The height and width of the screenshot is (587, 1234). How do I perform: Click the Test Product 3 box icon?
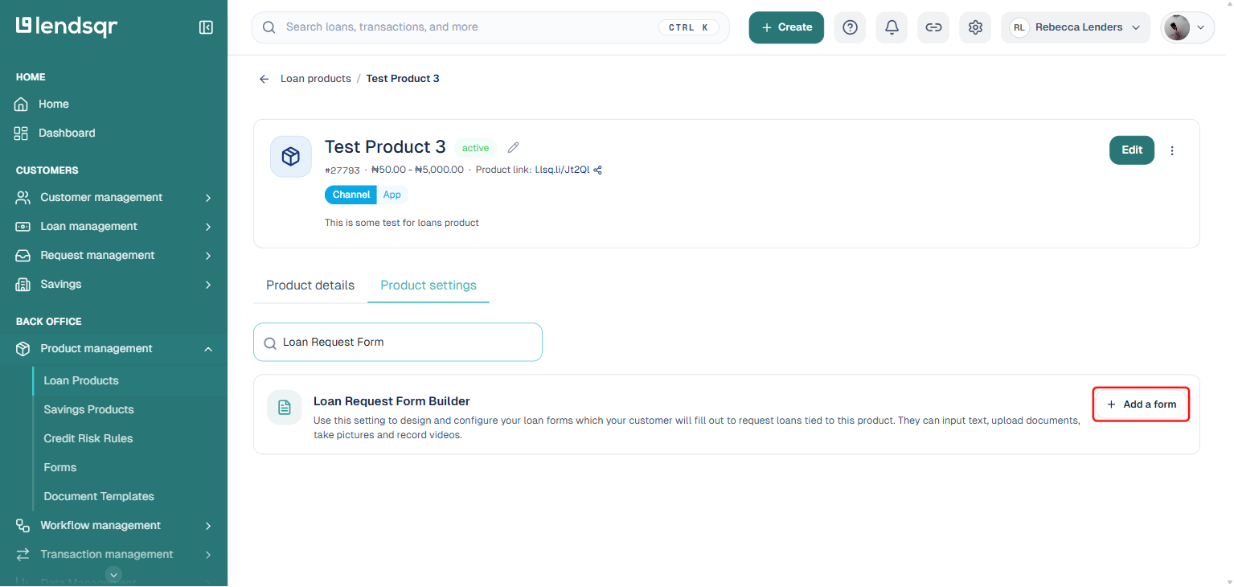coord(291,156)
